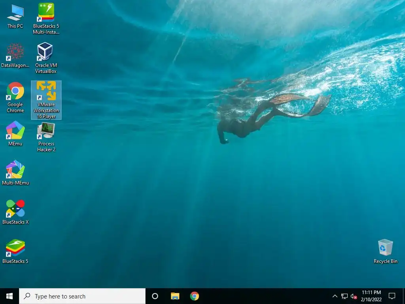
Task: Select the Multi-MEmu desktop shortcut
Action: pos(15,173)
